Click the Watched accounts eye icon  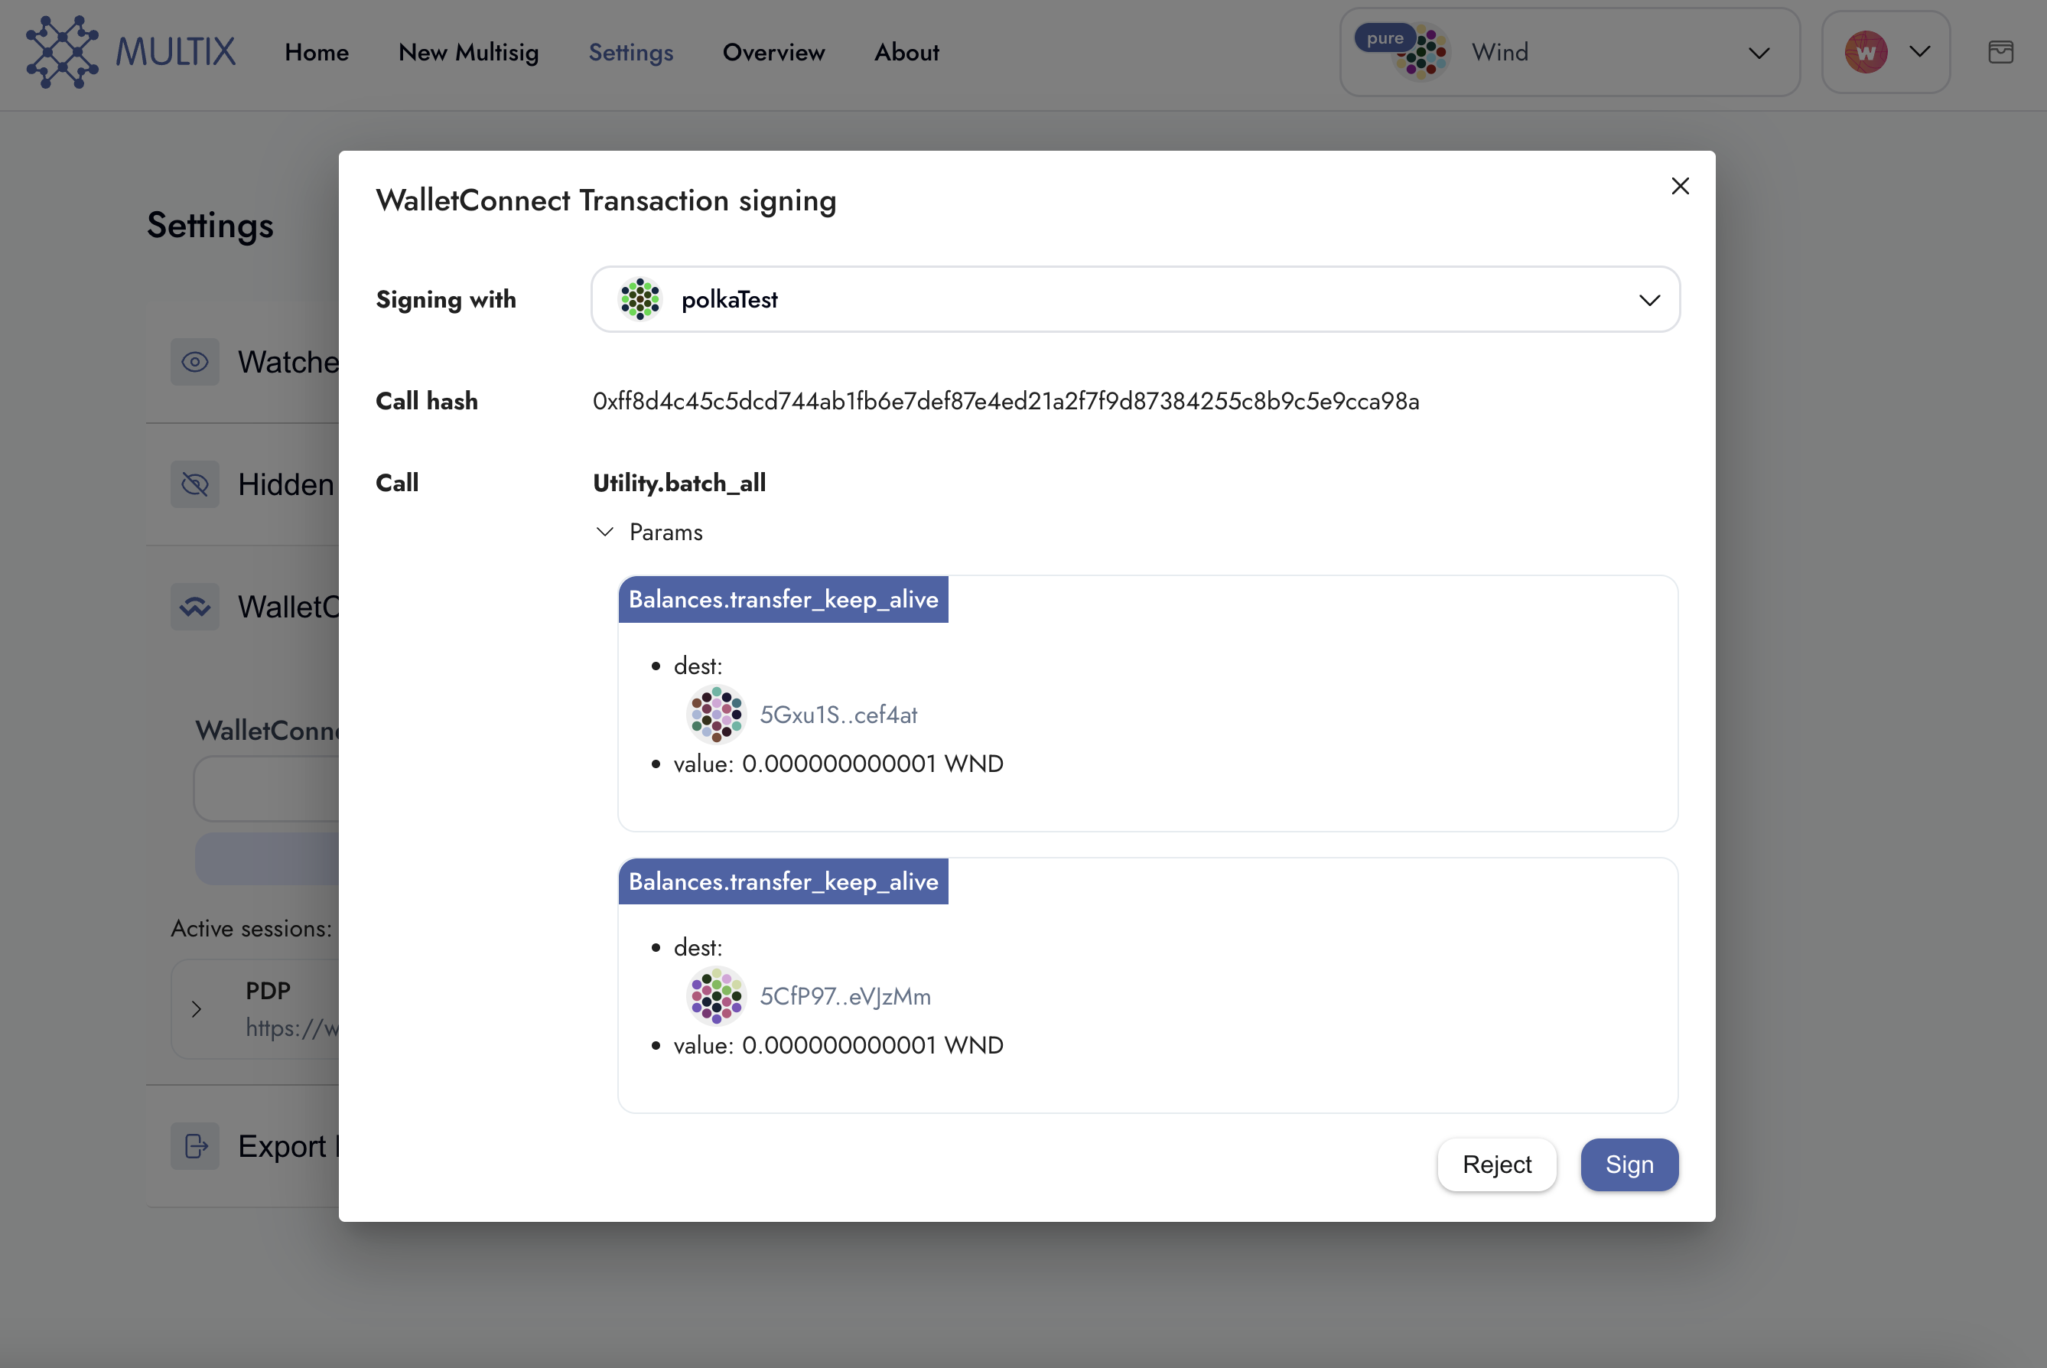pos(194,362)
